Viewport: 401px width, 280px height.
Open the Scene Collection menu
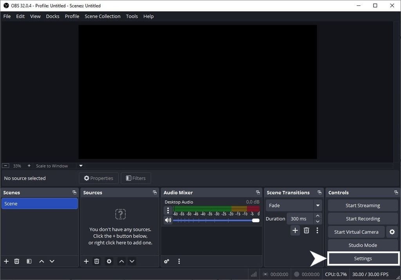pos(102,16)
